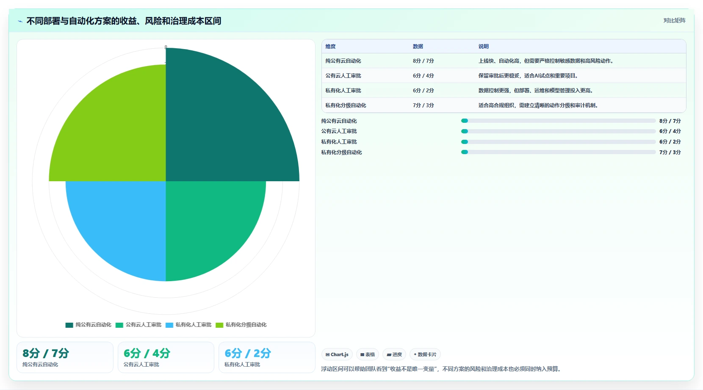
Task: Click the header icon beside the title
Action: coord(20,21)
